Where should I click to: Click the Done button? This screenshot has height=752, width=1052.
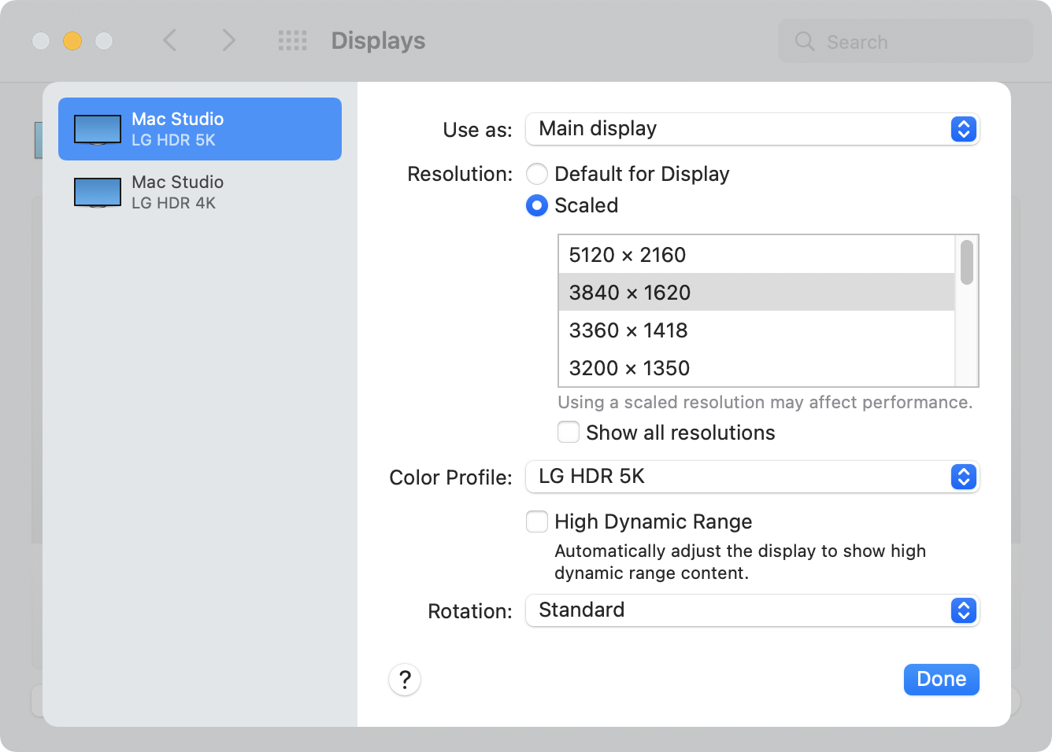(942, 680)
